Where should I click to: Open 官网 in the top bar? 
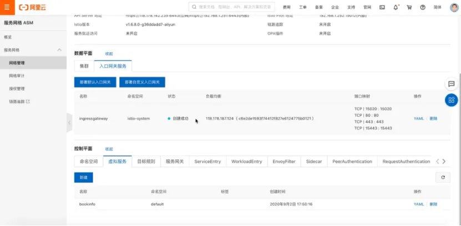point(367,7)
